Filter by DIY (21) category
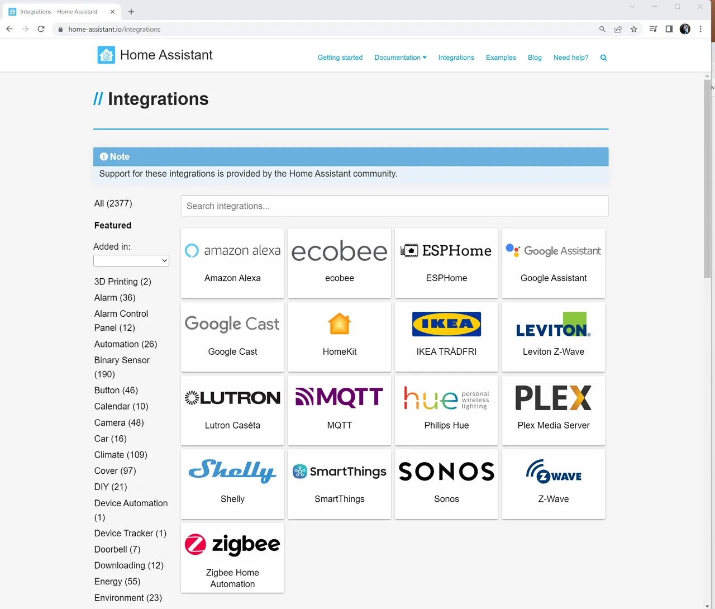 (x=111, y=487)
